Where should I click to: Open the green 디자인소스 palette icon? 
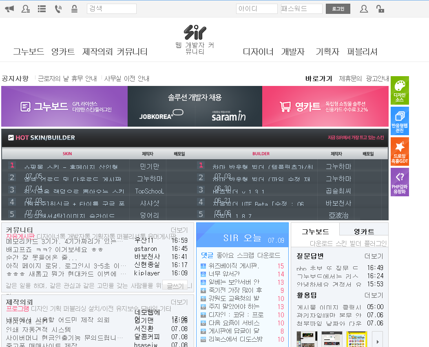point(400,90)
